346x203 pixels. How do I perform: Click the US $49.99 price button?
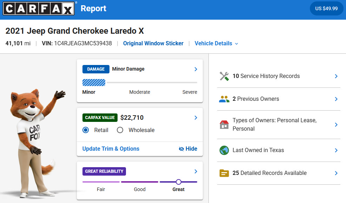(x=326, y=9)
